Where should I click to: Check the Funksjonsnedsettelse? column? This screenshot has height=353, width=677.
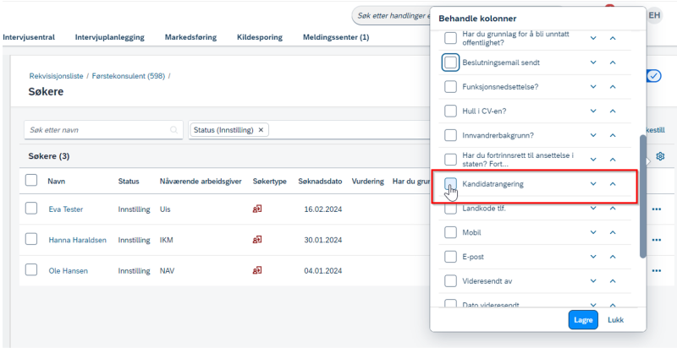point(450,87)
